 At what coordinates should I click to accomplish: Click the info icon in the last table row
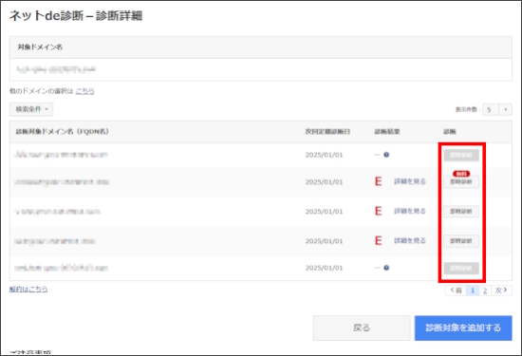pyautogui.click(x=386, y=268)
